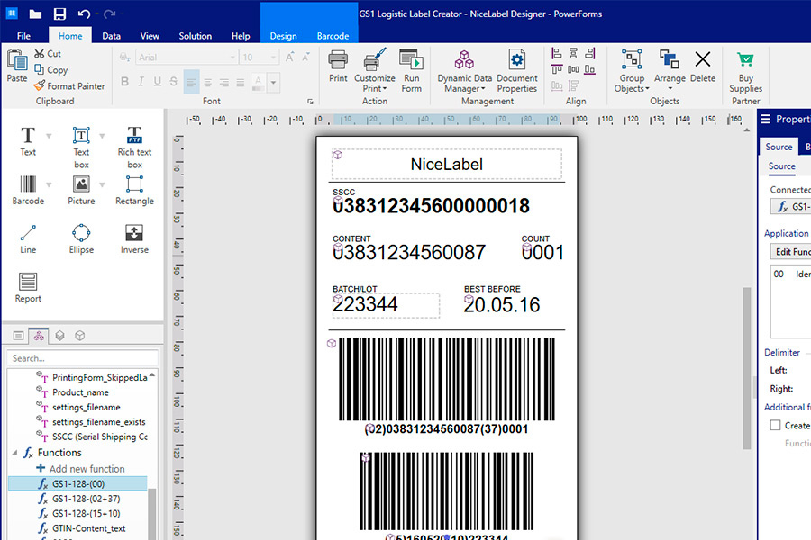Viewport: 811px width, 540px height.
Task: Expand the Picture tool dropdown arrow
Action: point(102,185)
